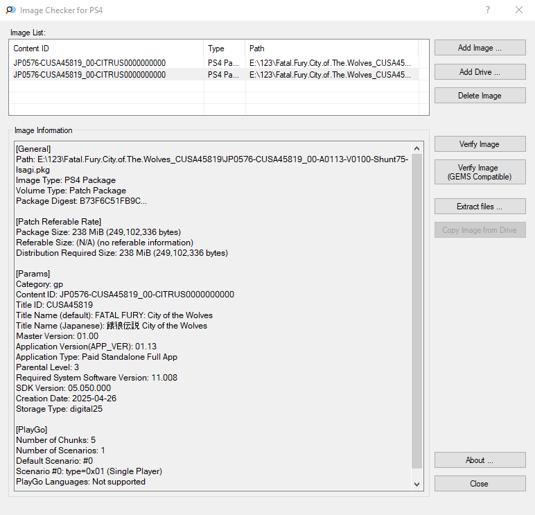Sort list by Content ID column
Viewport: 535px width, 515px height.
point(107,49)
